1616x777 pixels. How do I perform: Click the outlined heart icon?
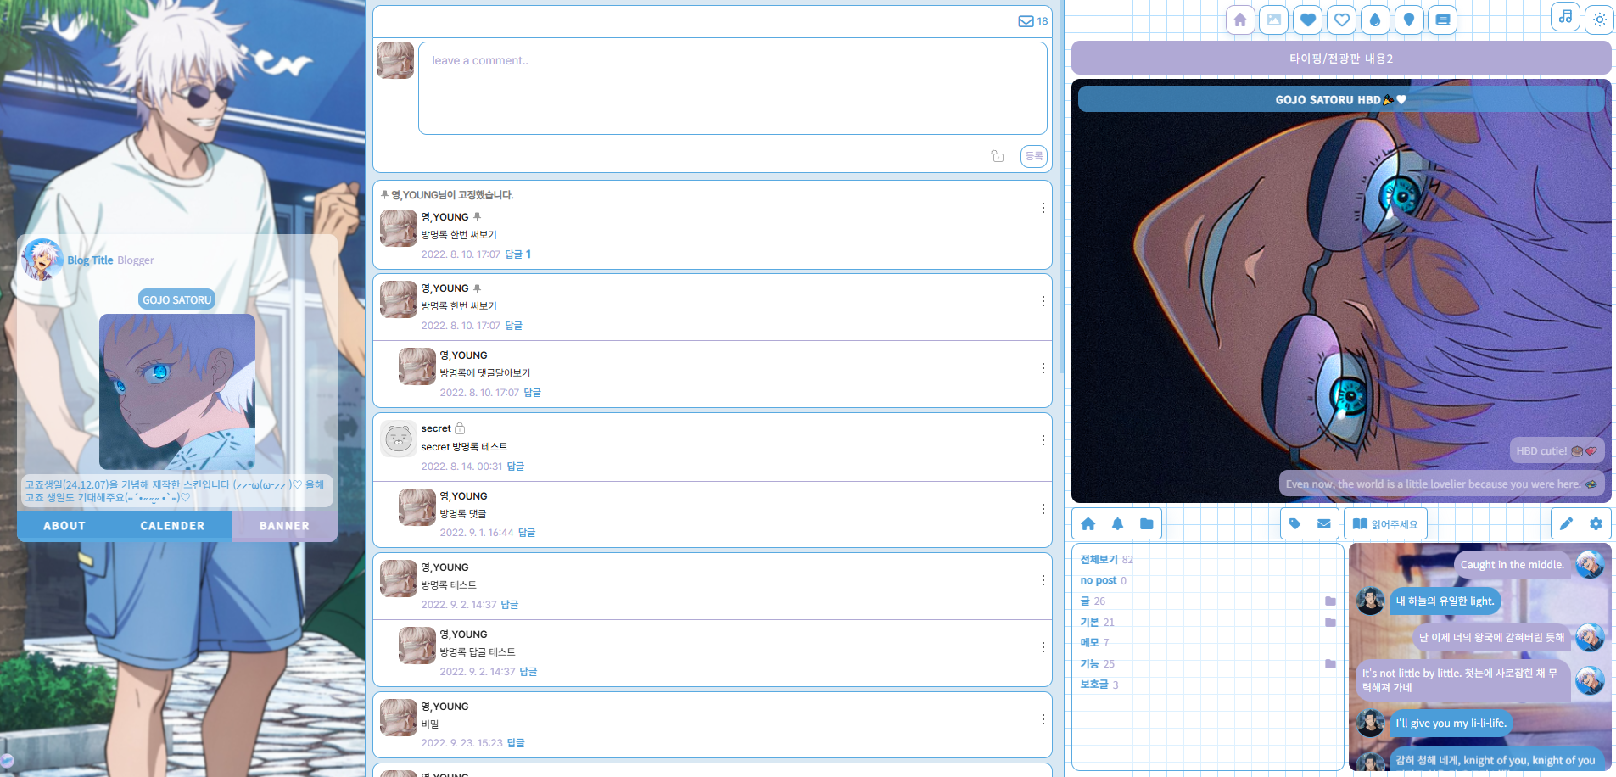(x=1342, y=20)
